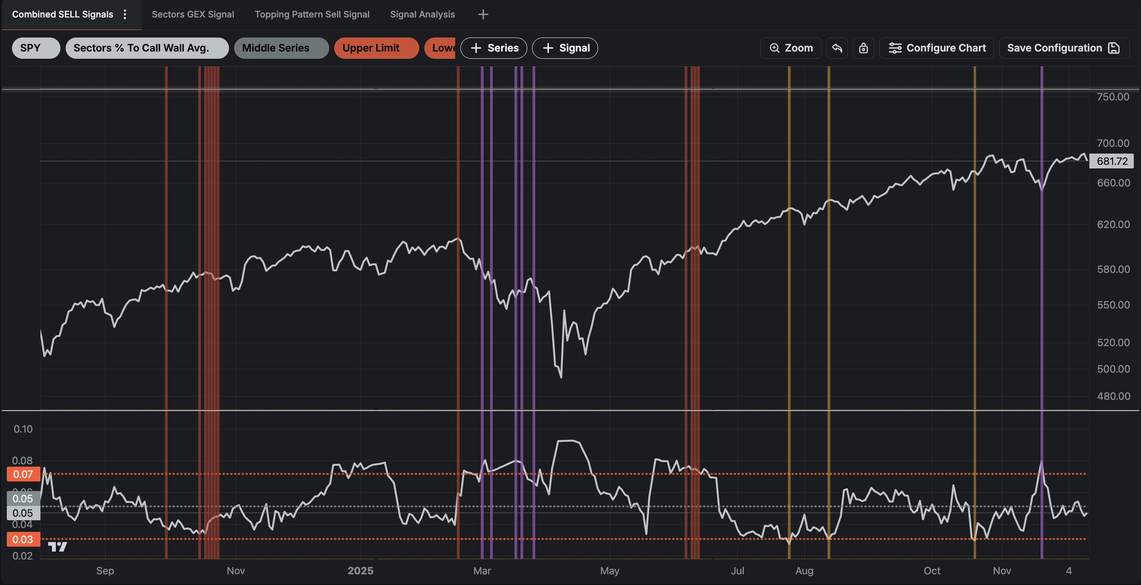Click the Oct label on the time axis
1141x585 pixels.
pos(932,571)
